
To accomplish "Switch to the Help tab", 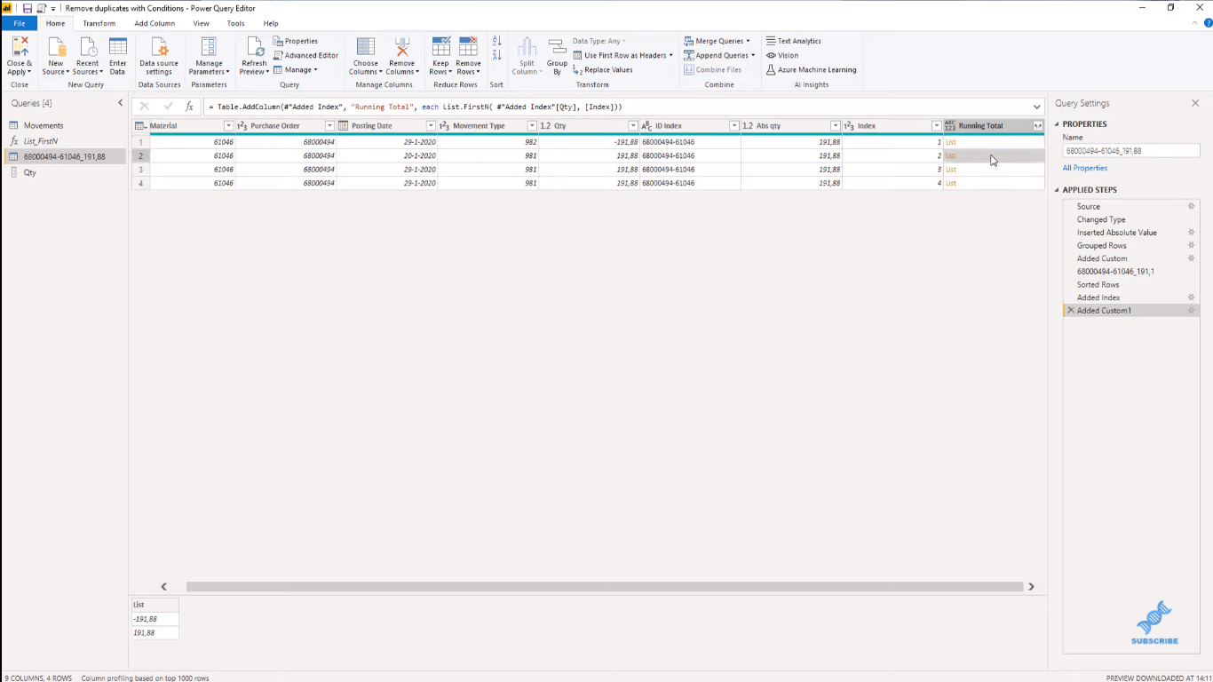I will [x=271, y=23].
